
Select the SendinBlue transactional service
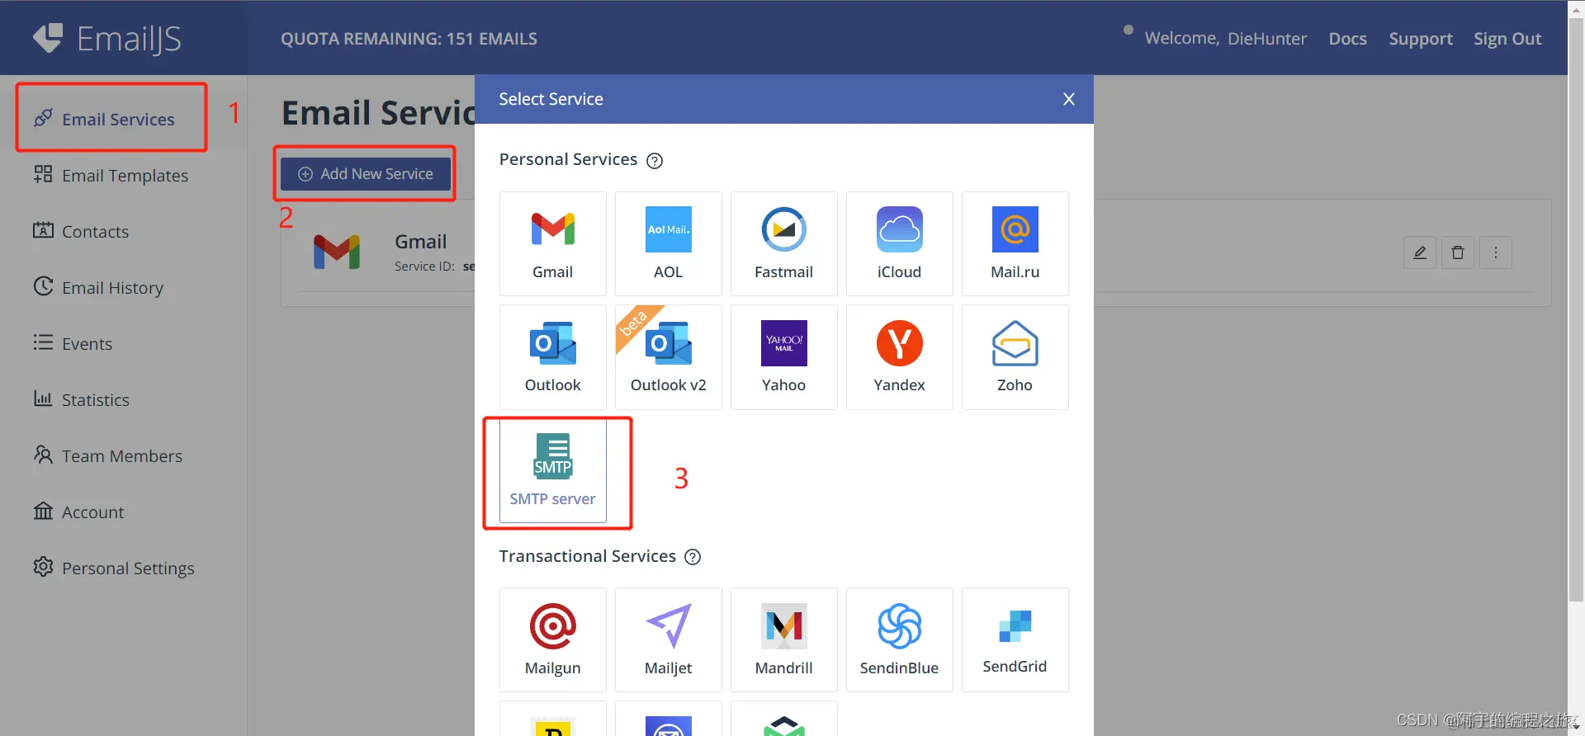[899, 639]
